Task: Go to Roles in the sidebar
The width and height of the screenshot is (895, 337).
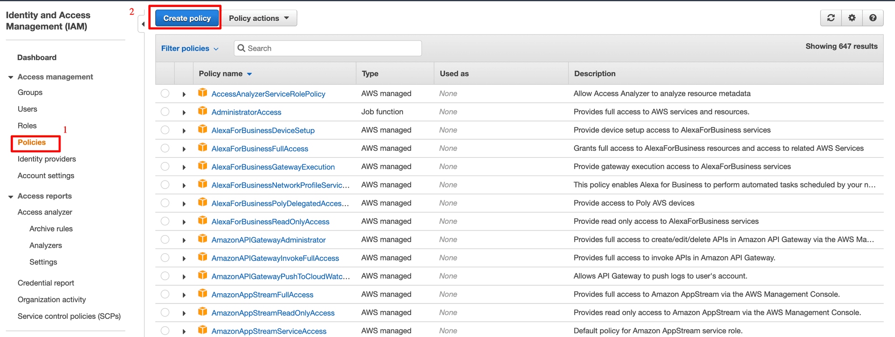Action: (x=27, y=126)
